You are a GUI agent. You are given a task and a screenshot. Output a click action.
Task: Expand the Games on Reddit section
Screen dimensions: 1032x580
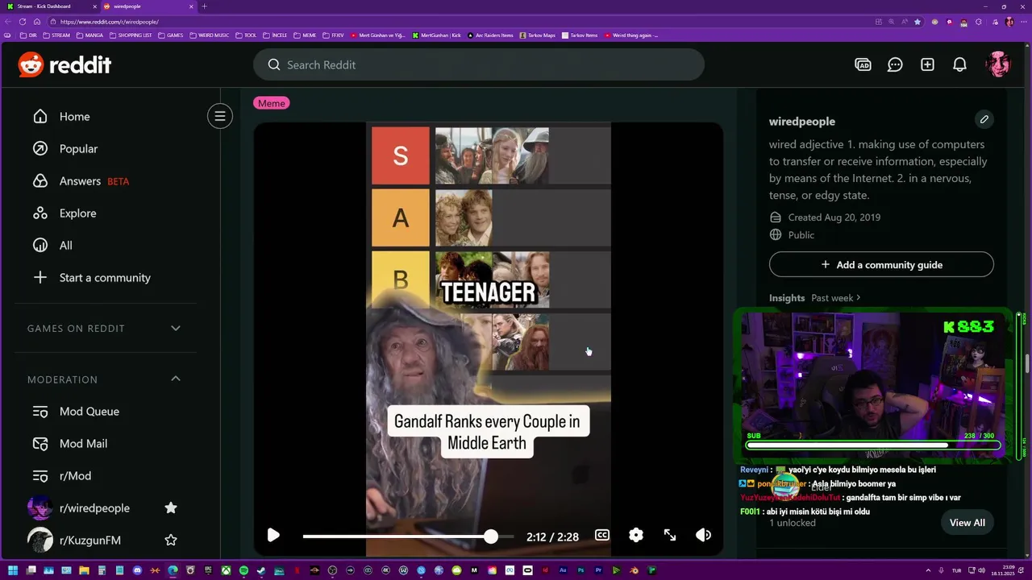176,328
